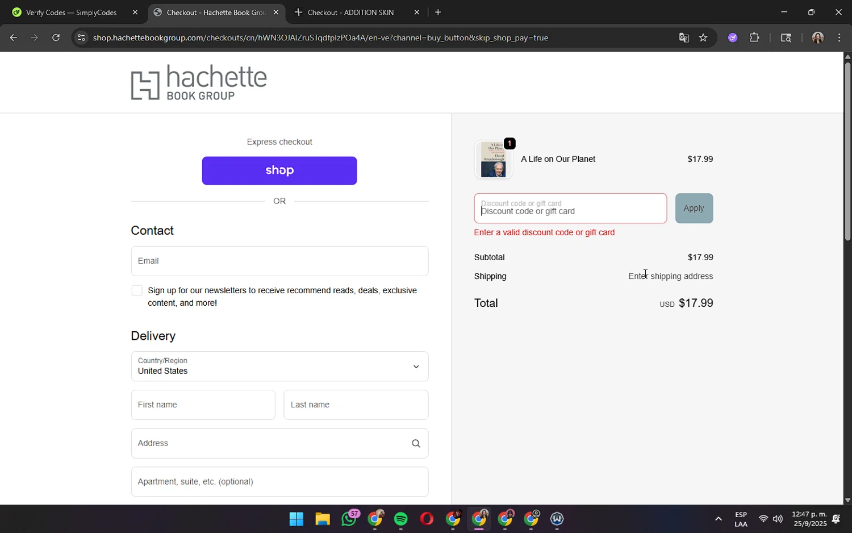The image size is (852, 533).
Task: Pay with the Shop express checkout button
Action: tap(279, 170)
